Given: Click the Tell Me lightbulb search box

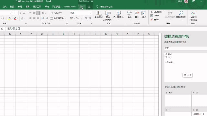Looking at the screenshot, I should tap(104, 7).
